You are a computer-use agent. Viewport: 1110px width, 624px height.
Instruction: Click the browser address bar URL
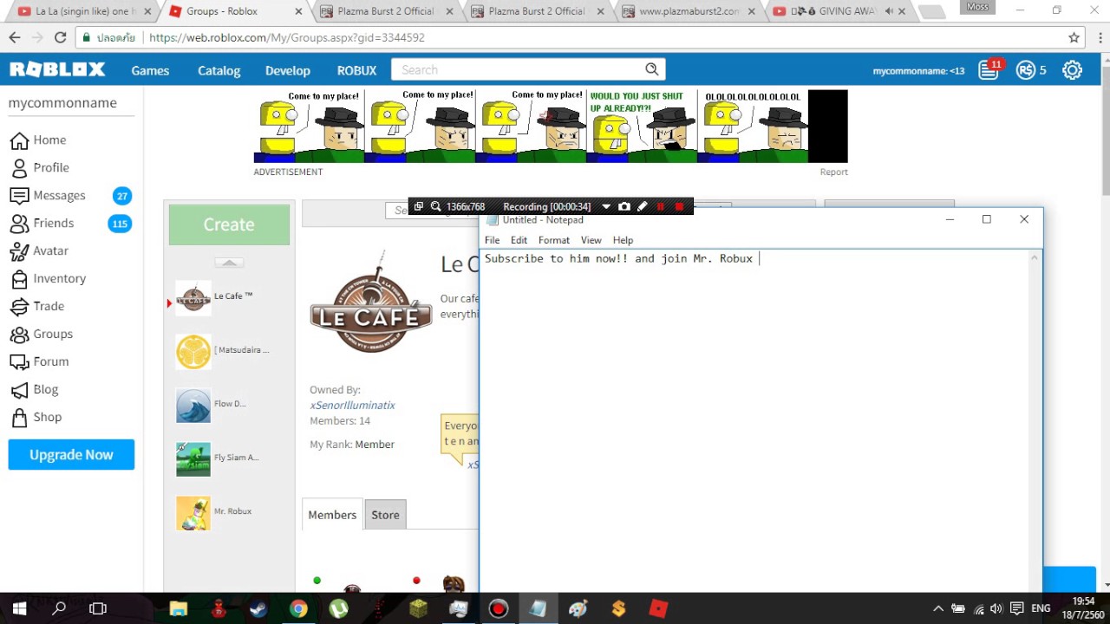tap(287, 37)
